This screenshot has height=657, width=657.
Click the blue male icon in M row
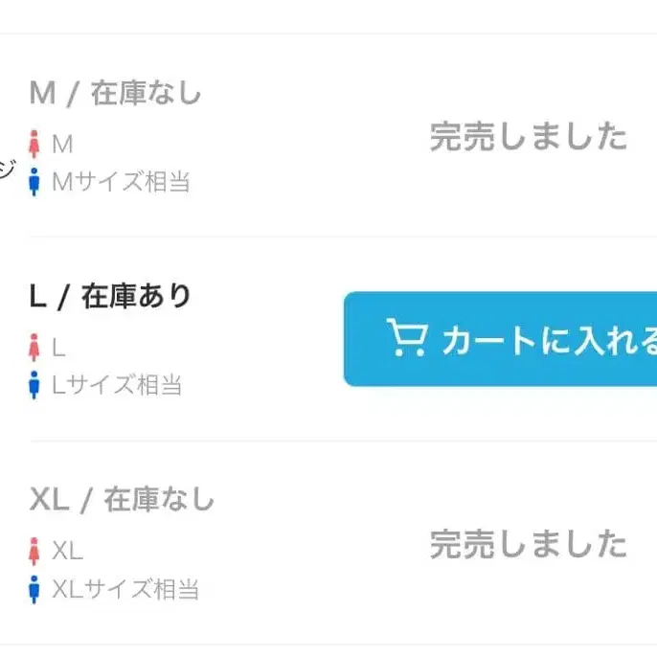[x=35, y=182]
